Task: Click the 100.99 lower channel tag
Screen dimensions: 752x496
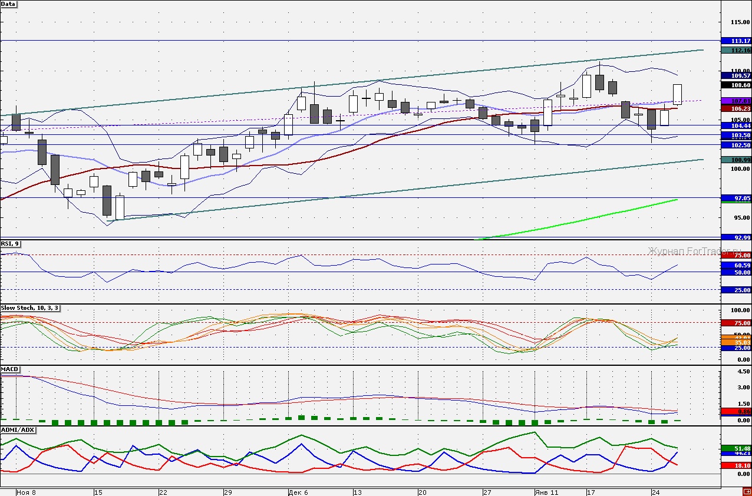Action: 736,160
